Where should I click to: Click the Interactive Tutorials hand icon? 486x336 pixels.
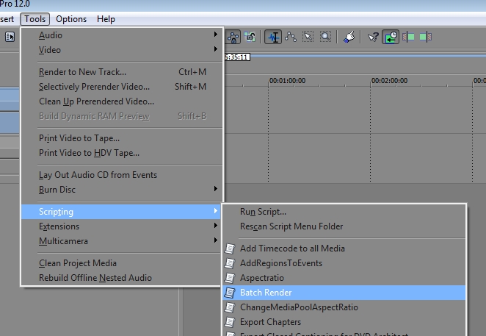point(349,37)
